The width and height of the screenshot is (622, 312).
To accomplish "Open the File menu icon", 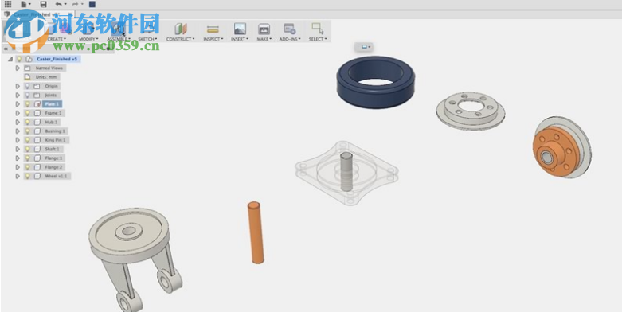I will 24,4.
